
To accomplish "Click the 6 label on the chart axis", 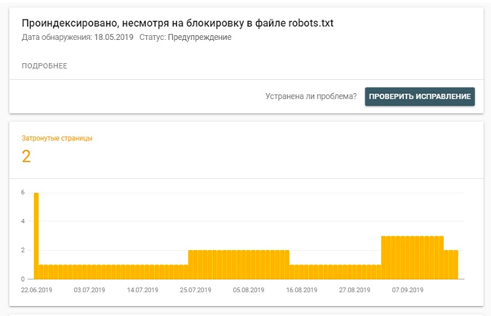I will click(x=23, y=192).
